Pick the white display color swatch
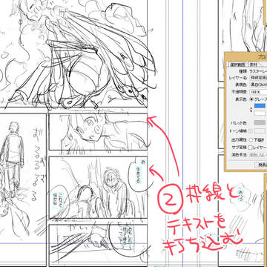This screenshot has height=267, width=267. point(260,113)
